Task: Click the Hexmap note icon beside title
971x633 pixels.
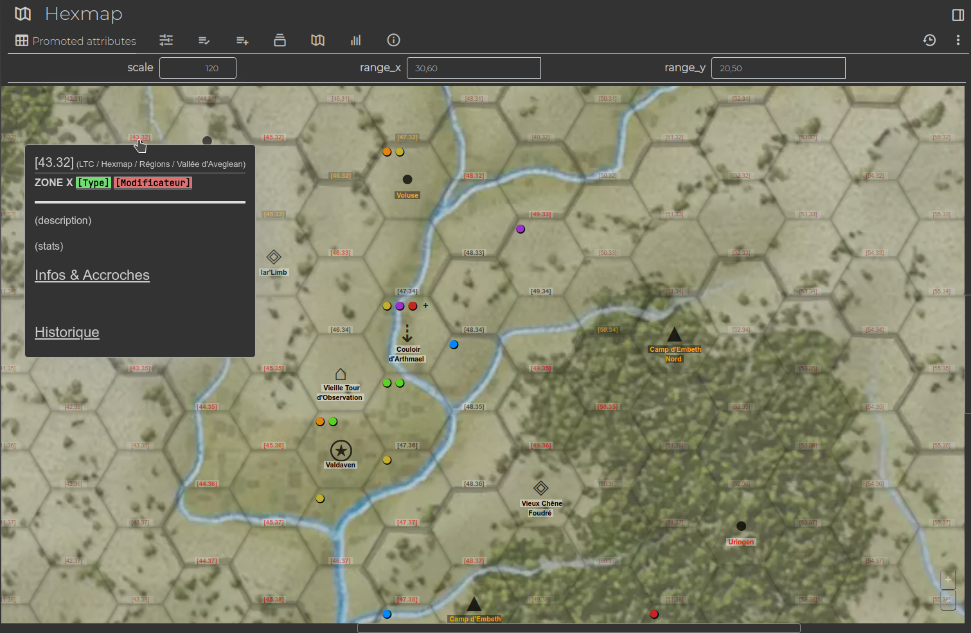Action: point(23,13)
